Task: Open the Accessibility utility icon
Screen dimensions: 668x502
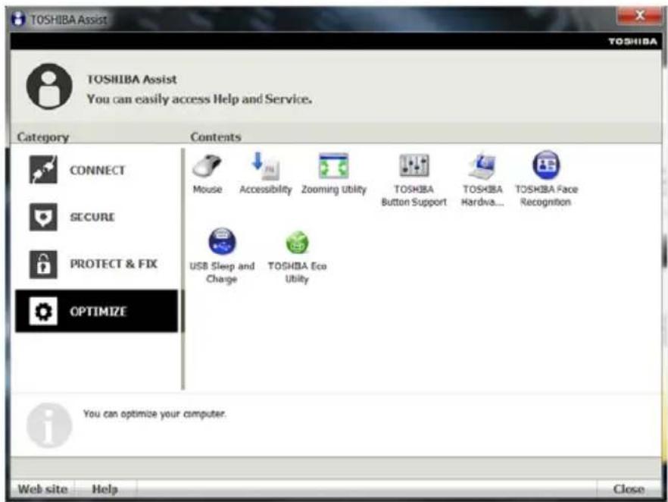Action: tap(265, 165)
